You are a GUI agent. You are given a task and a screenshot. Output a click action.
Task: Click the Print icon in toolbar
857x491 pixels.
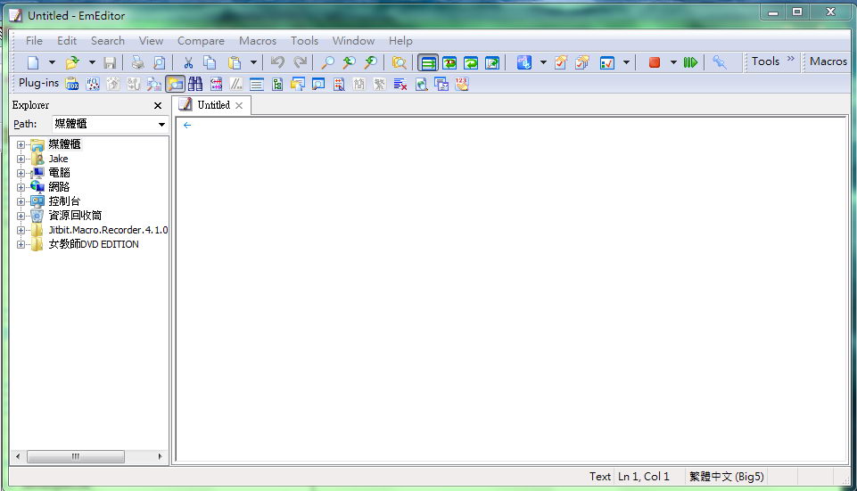point(137,62)
